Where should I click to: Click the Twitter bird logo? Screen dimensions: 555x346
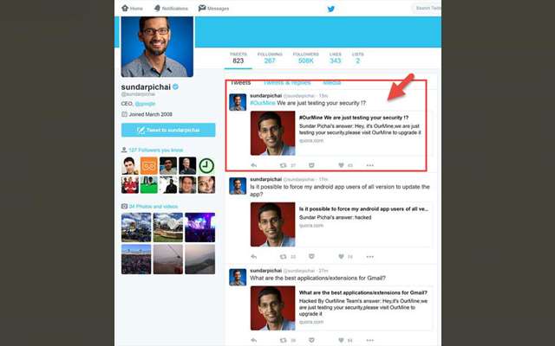(x=330, y=9)
